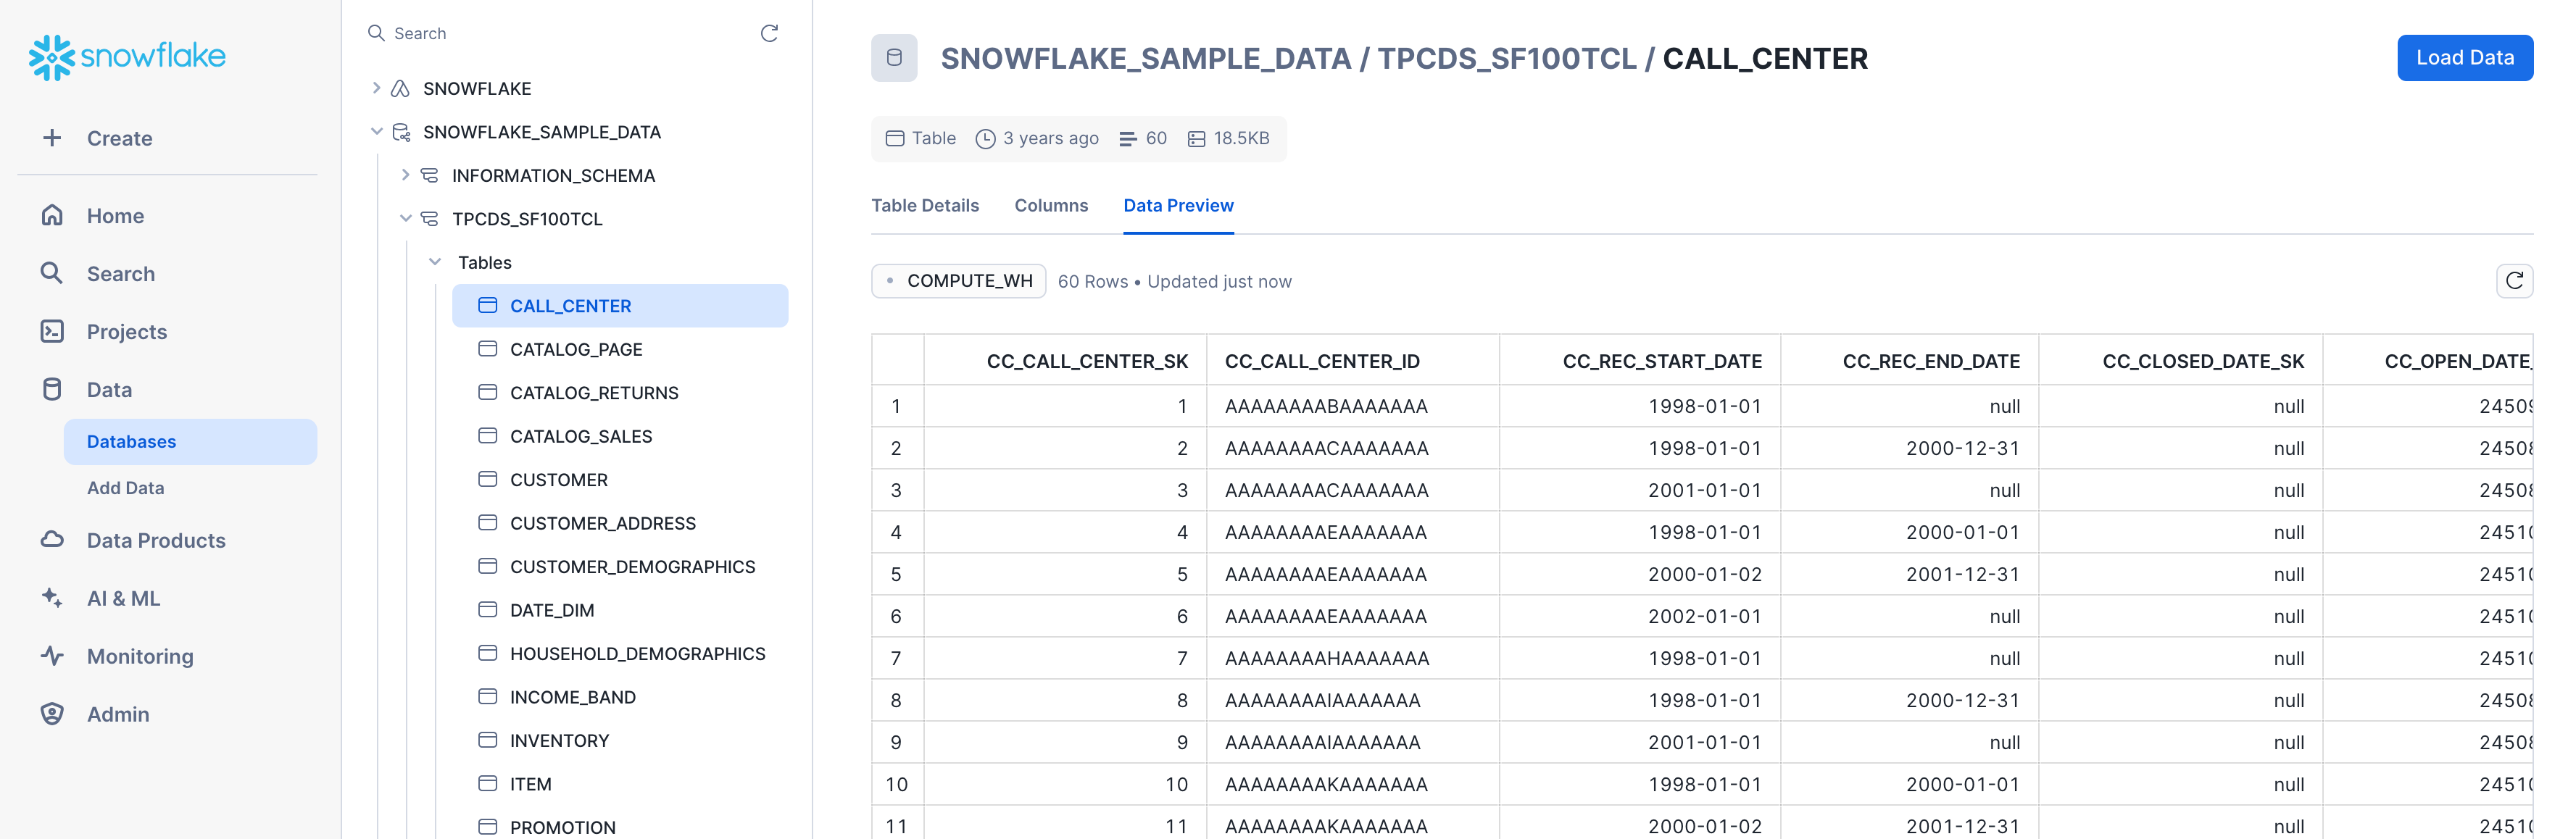This screenshot has width=2576, height=839.
Task: Expand the SNOWFLAKE database node
Action: pyautogui.click(x=377, y=88)
